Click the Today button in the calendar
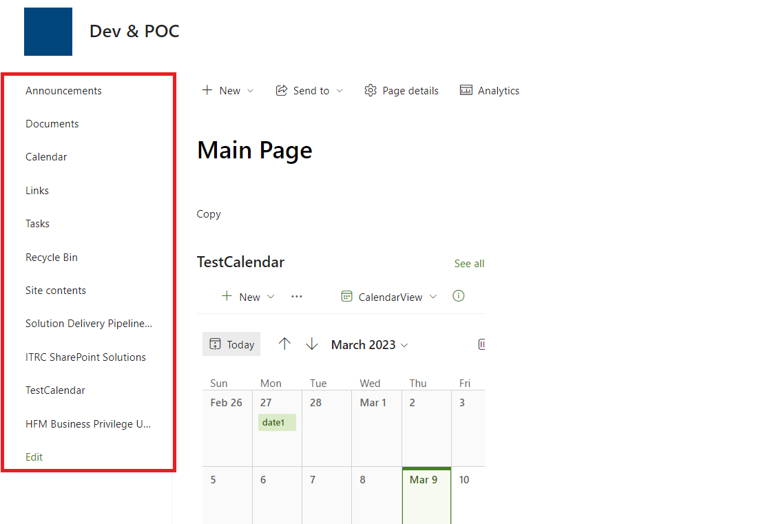Viewport: 770px width, 524px height. 231,344
